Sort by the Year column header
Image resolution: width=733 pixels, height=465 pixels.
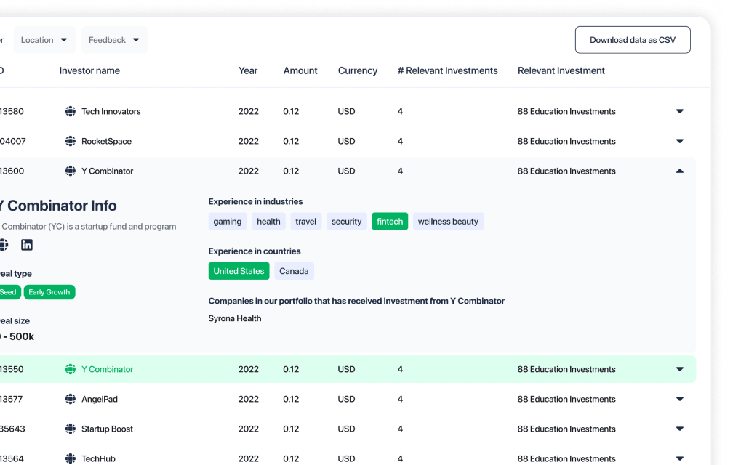point(248,70)
